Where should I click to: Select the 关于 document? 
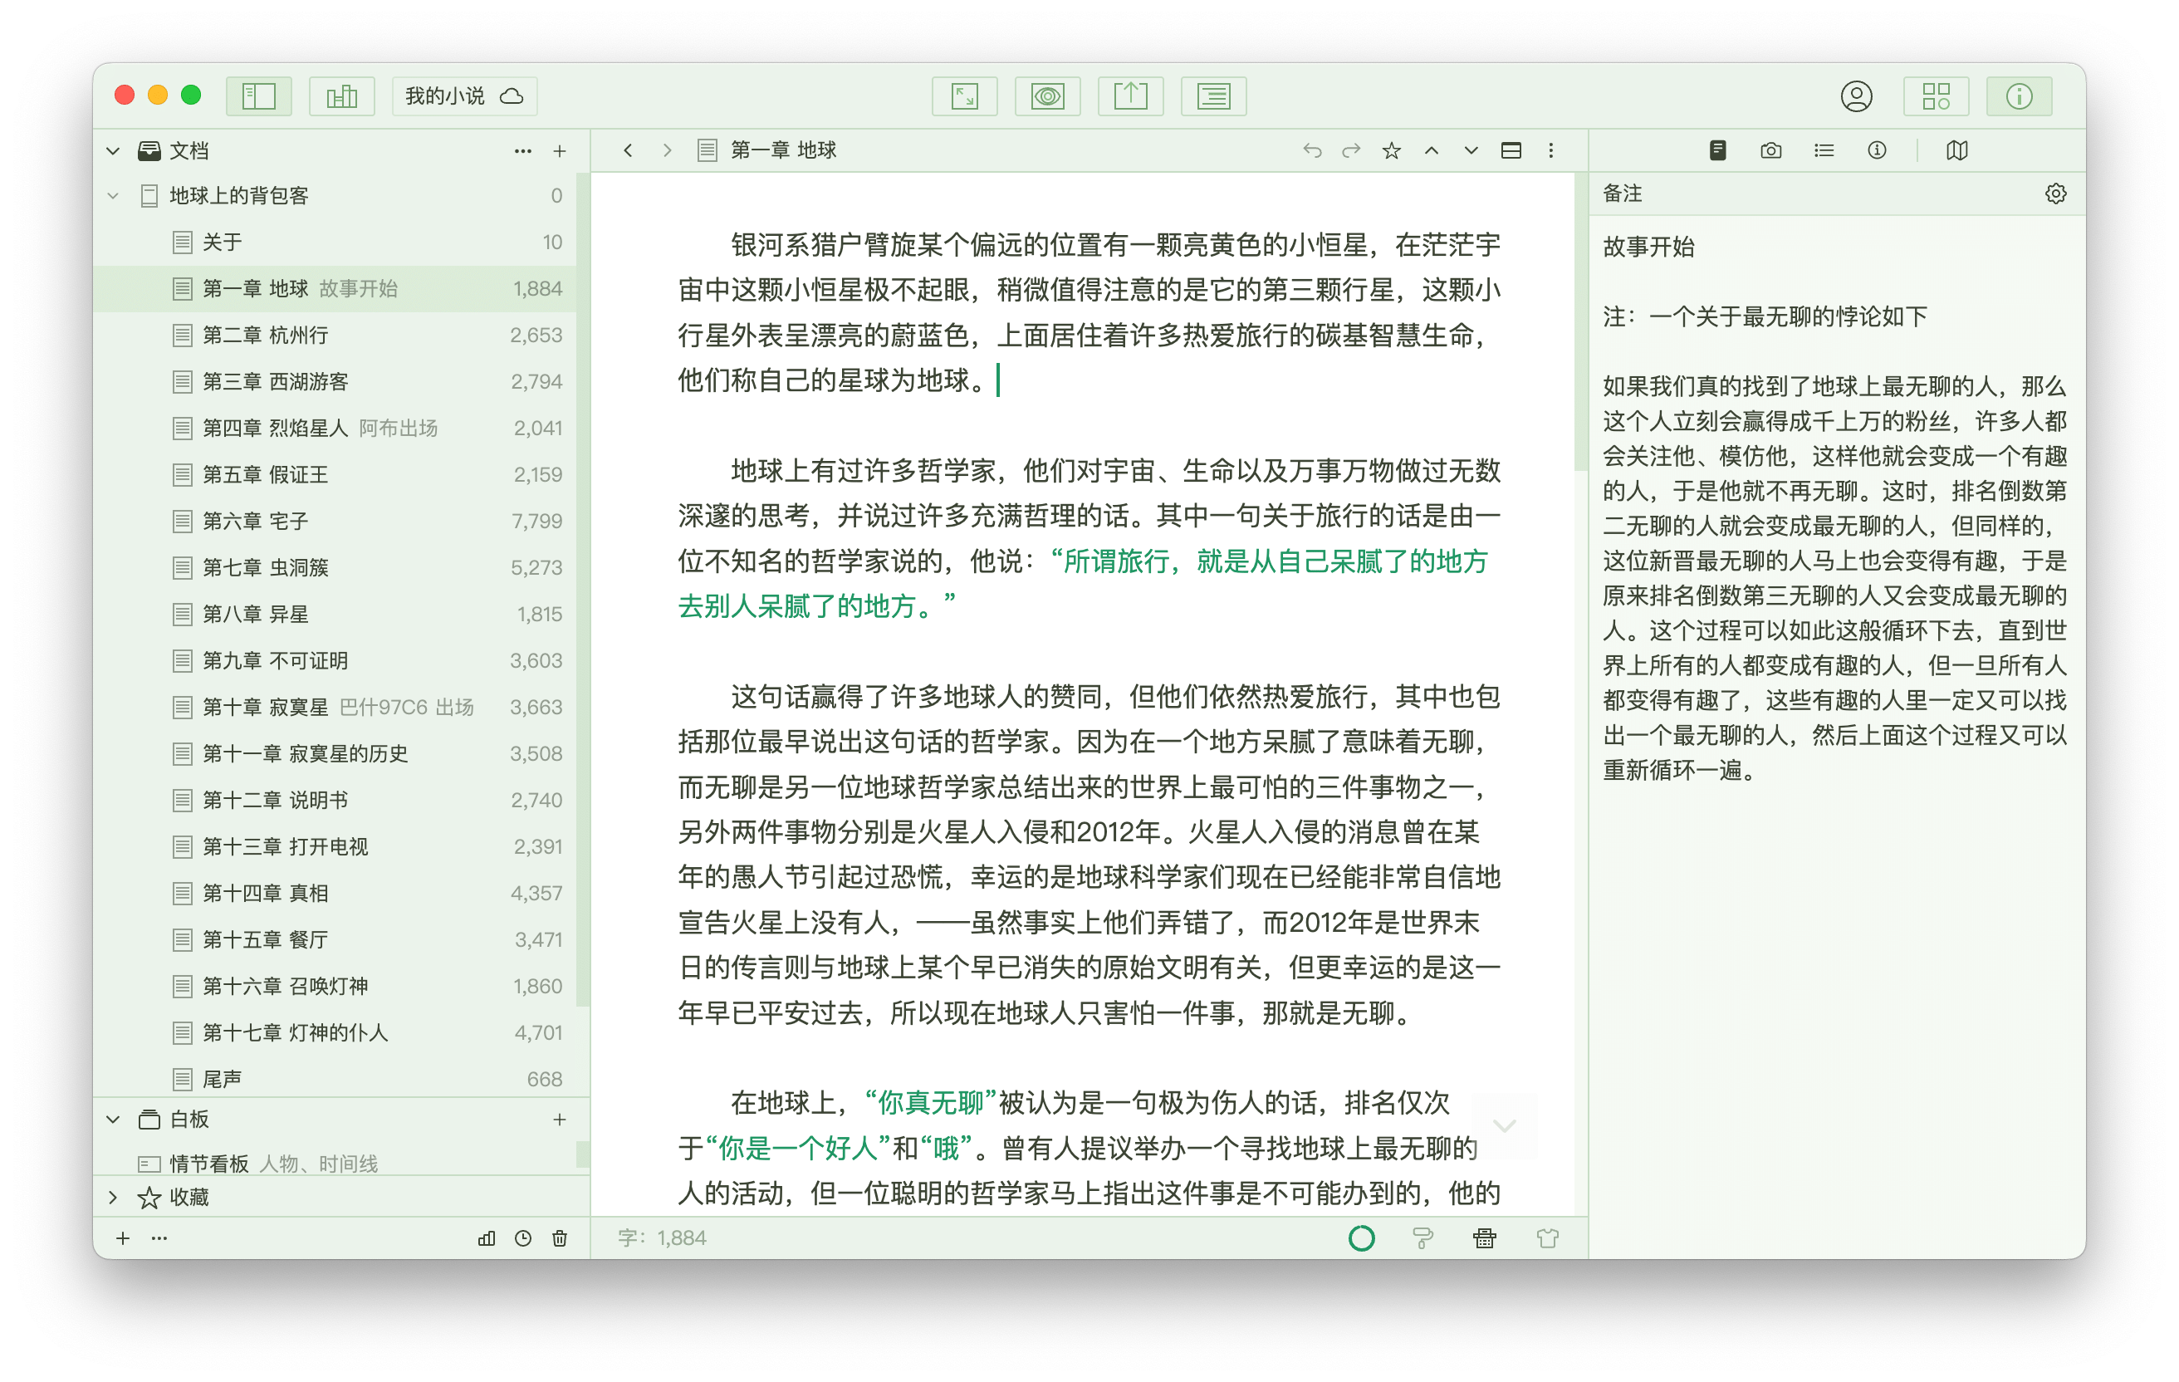pos(335,242)
